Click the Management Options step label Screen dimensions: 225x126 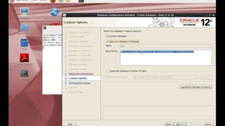(x=80, y=51)
